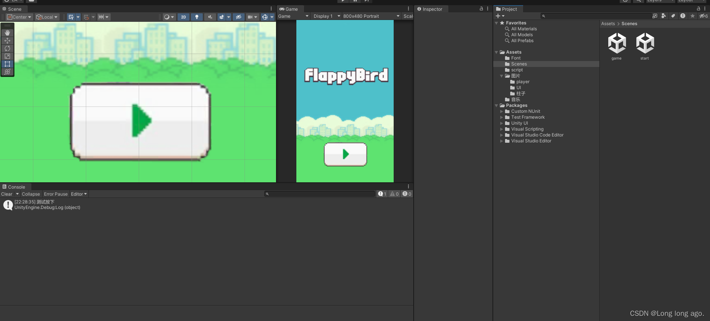The height and width of the screenshot is (321, 710).
Task: Lock the Project panel
Action: (699, 9)
